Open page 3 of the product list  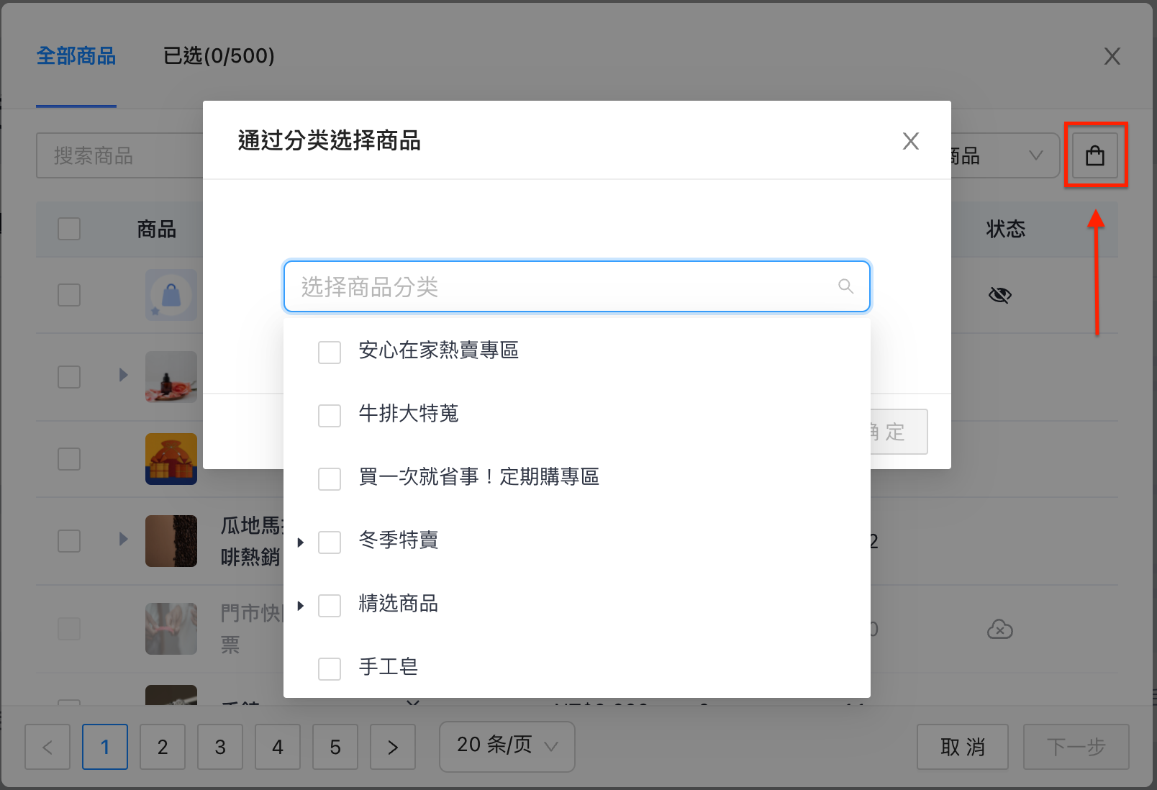(x=220, y=747)
